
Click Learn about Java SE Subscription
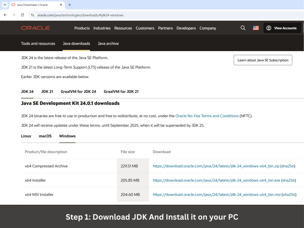(263, 60)
